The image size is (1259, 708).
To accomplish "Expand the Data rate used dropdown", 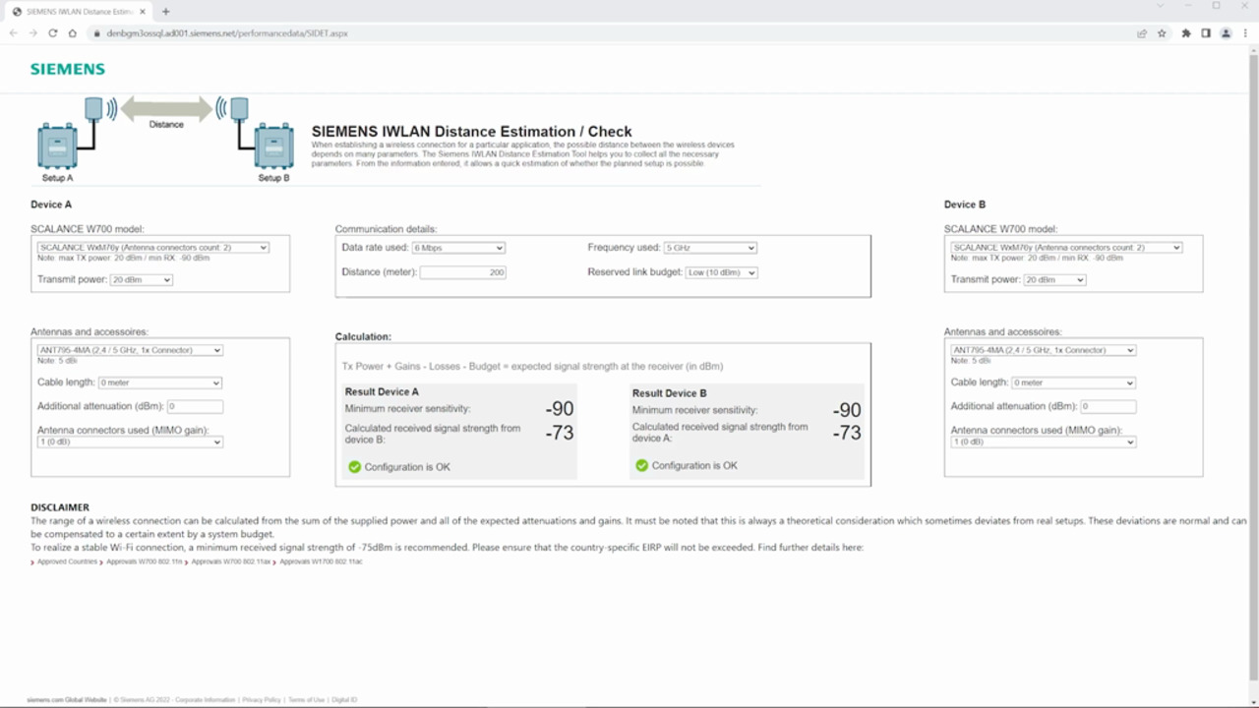I will 458,248.
